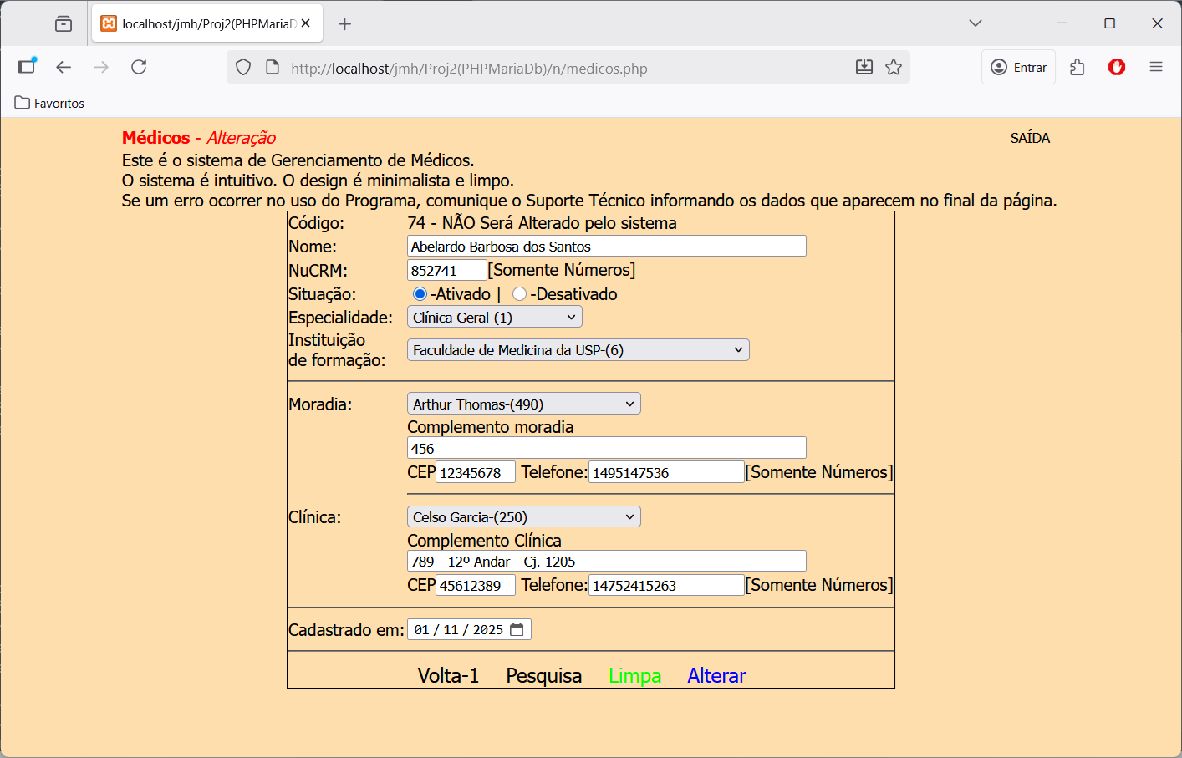Open the extensions puzzle icon
This screenshot has height=758, width=1182.
(x=1078, y=67)
